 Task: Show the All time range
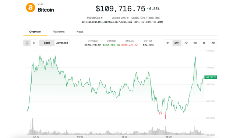click(x=213, y=43)
